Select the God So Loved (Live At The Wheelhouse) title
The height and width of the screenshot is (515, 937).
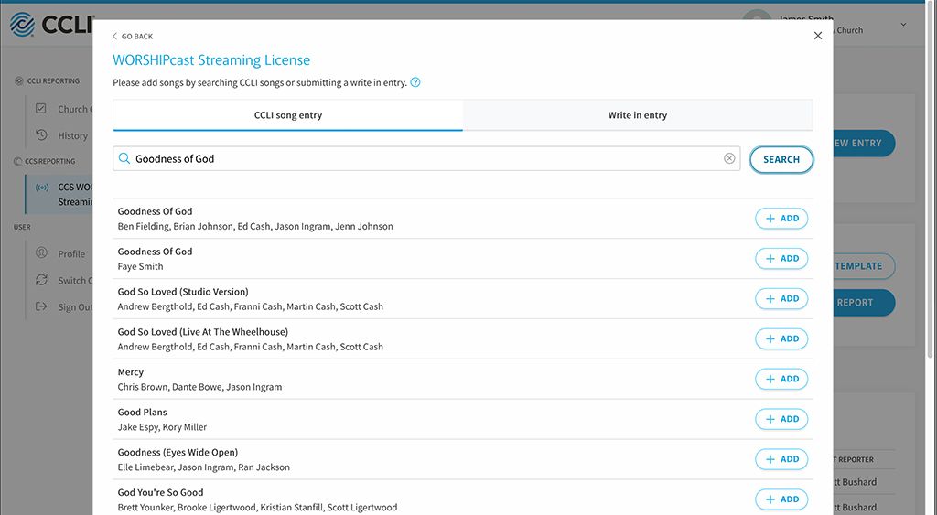click(202, 331)
